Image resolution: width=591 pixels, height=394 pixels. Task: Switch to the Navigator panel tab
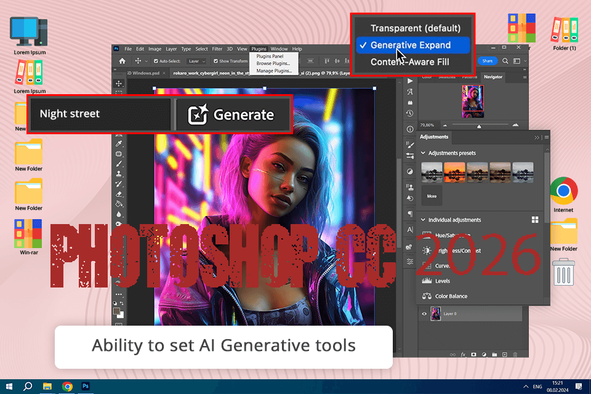(x=492, y=77)
